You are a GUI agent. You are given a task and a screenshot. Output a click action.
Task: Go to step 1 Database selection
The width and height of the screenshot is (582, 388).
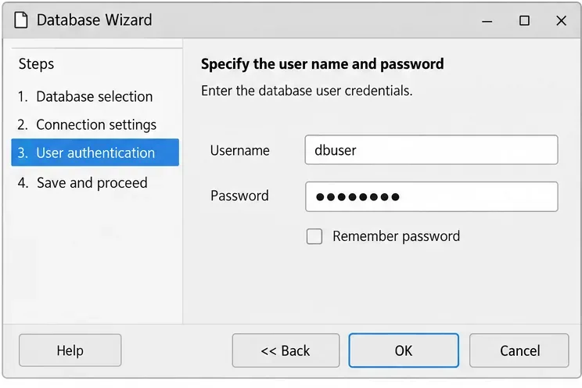point(85,96)
